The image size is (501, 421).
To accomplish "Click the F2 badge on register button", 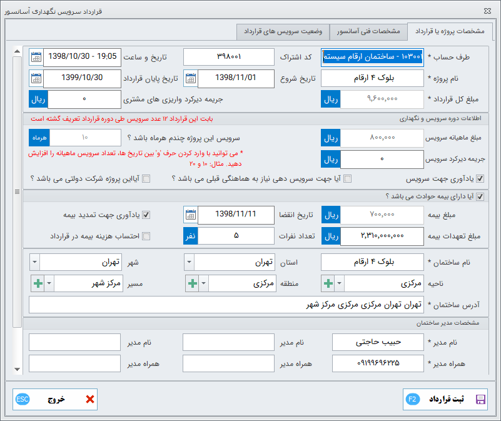I will coord(412,399).
